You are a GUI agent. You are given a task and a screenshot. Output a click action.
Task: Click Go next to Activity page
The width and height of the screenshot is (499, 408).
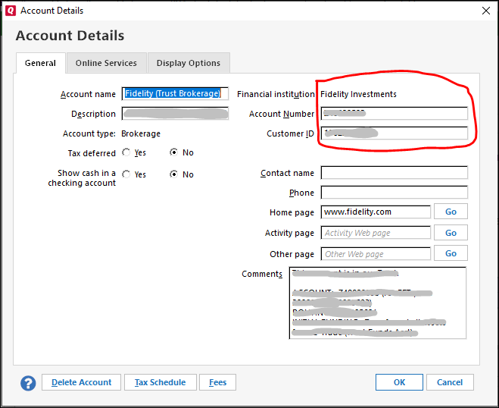pyautogui.click(x=451, y=233)
